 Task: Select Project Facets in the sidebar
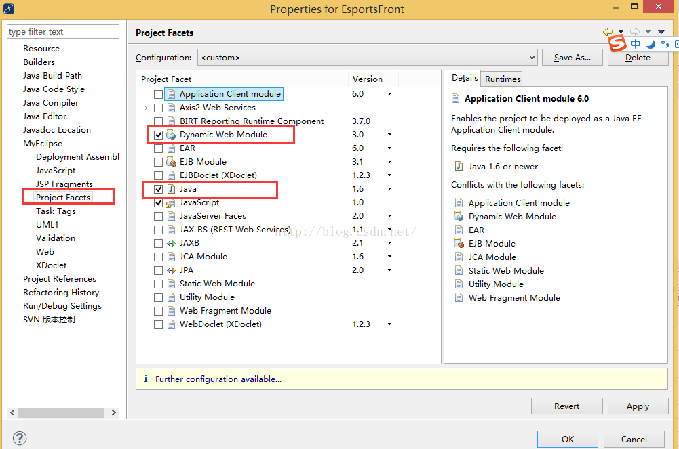coord(63,198)
